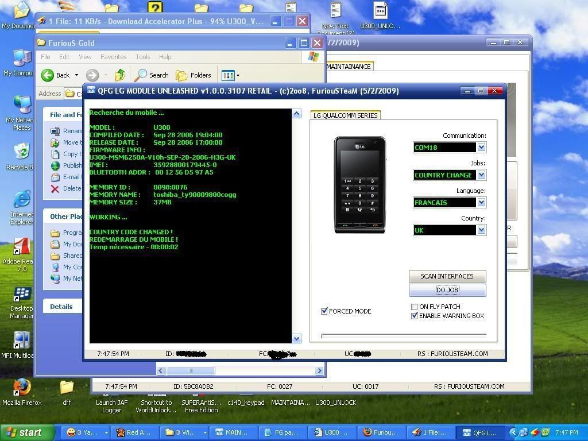
Task: Open the File menu in FuriouS-Gold Explorer
Action: 45,57
